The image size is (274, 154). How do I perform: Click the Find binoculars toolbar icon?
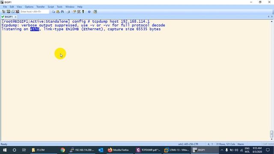(62, 12)
